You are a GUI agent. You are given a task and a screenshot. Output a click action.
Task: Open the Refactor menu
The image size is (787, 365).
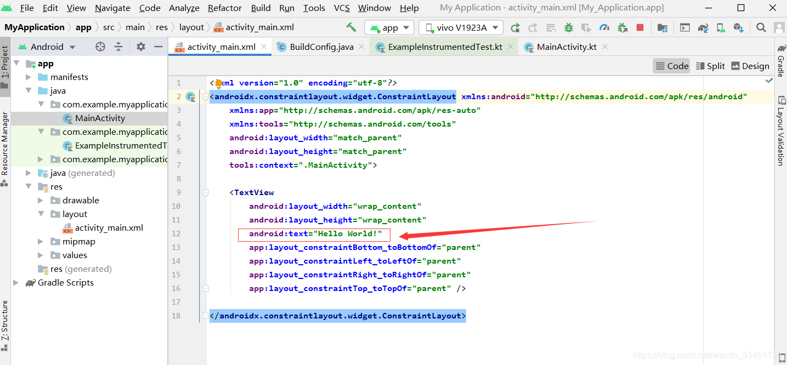point(224,8)
